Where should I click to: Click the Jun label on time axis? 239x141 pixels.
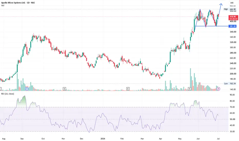(x=198, y=139)
